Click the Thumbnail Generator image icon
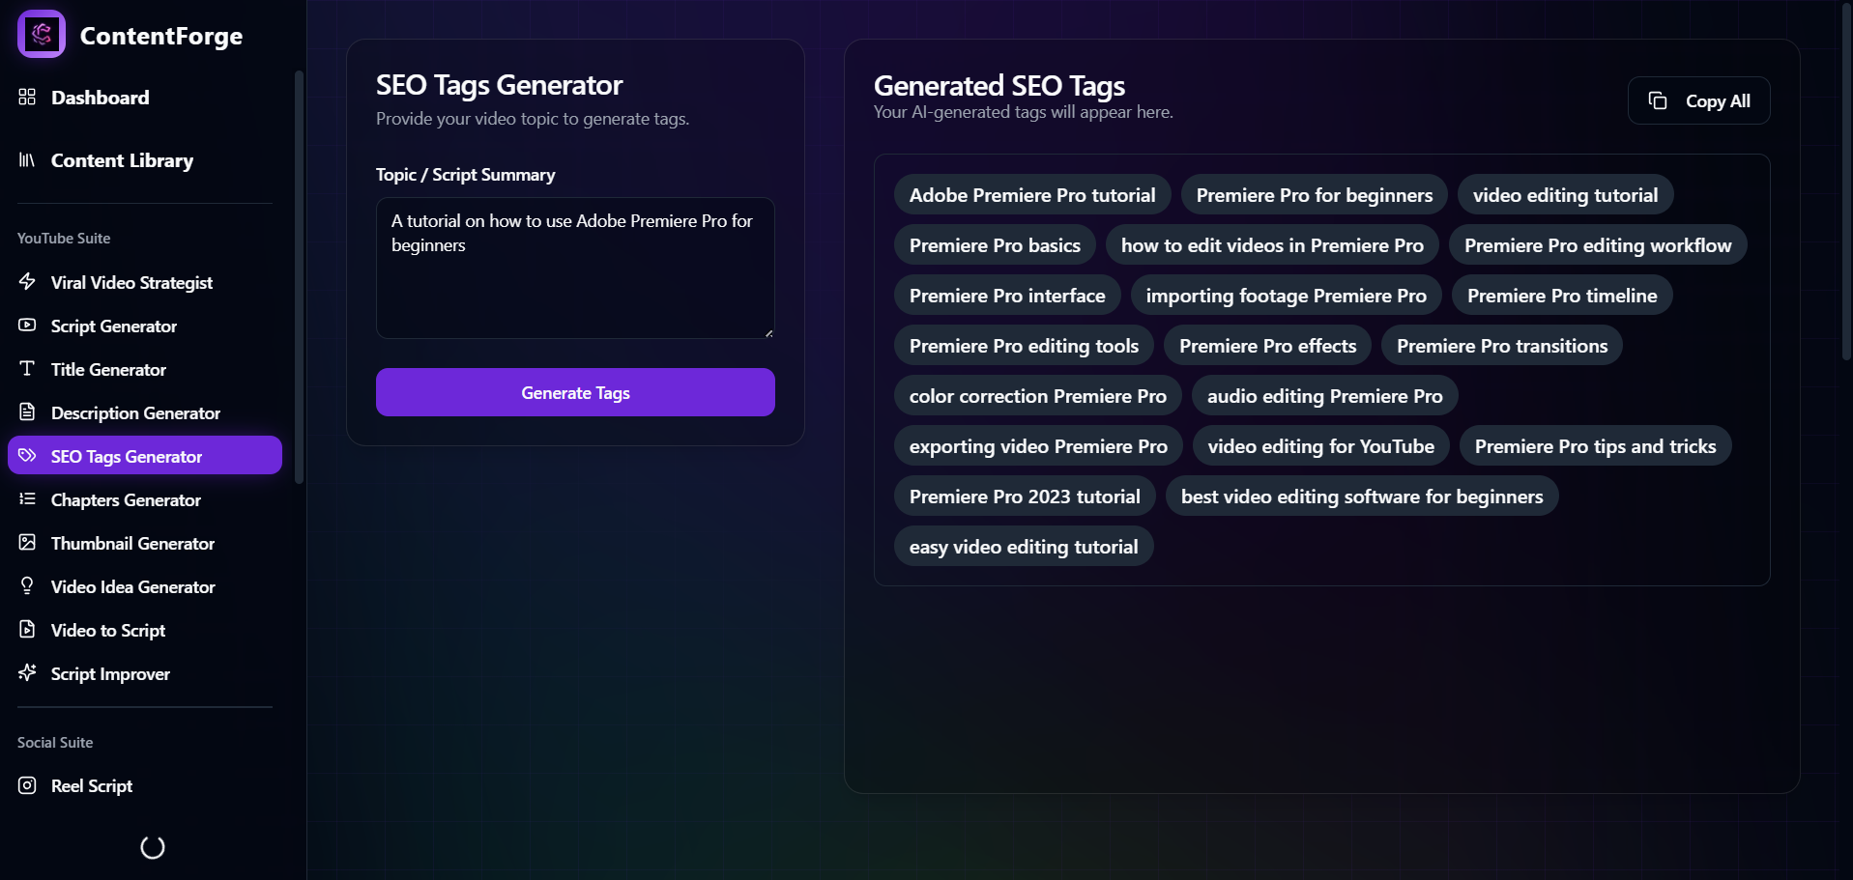1853x880 pixels. coord(27,543)
